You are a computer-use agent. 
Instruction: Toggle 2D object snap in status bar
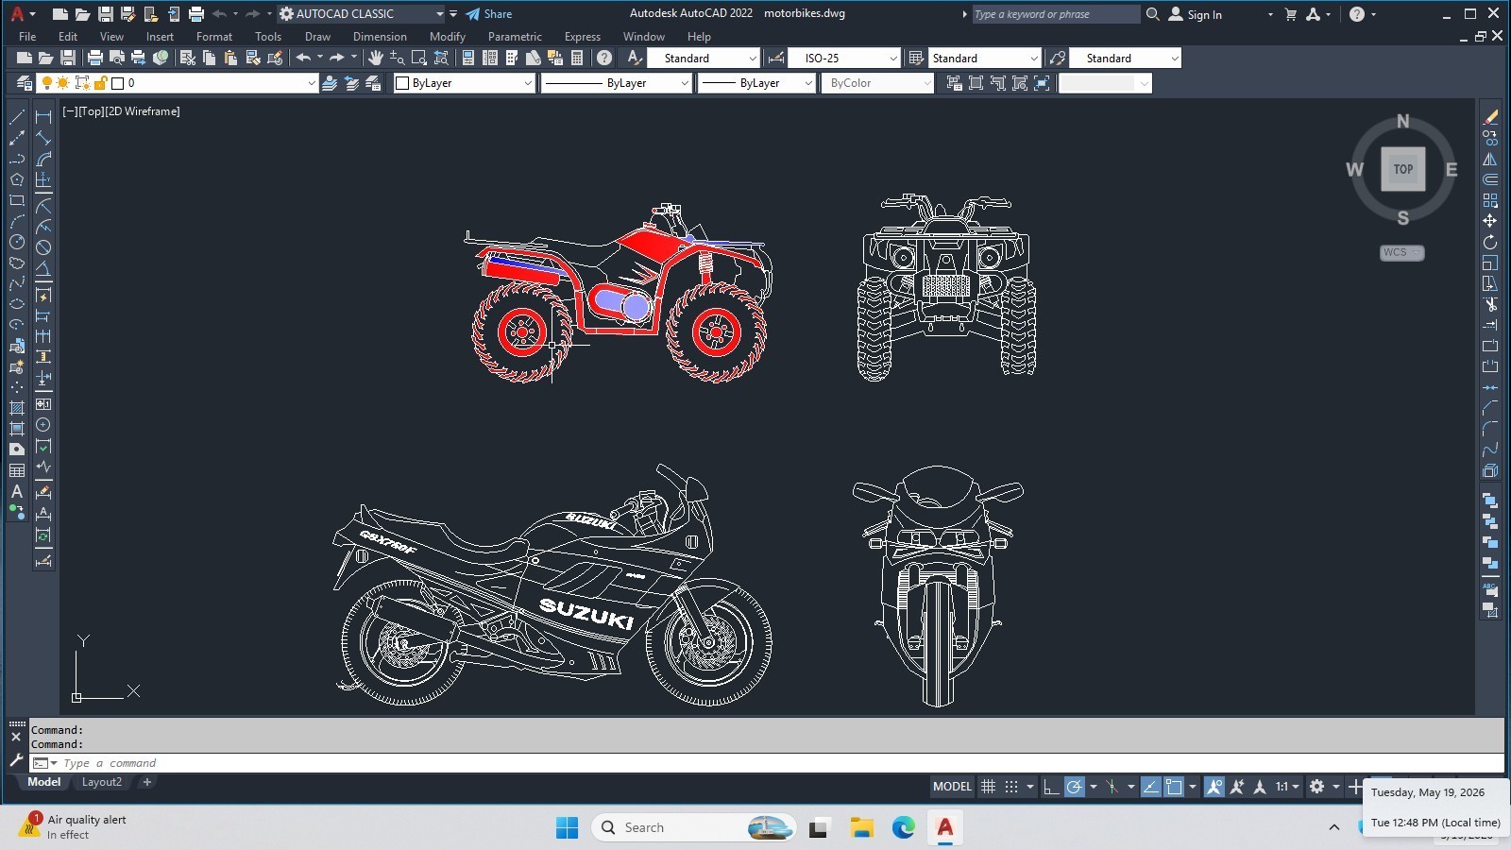[1174, 787]
